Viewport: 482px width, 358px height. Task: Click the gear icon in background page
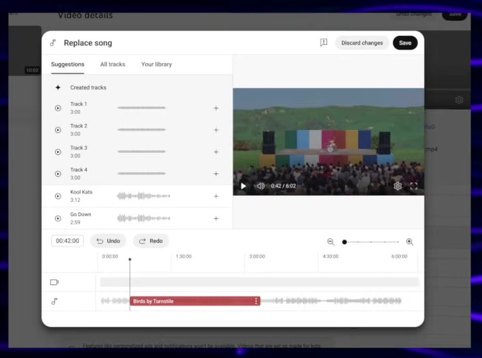click(459, 100)
